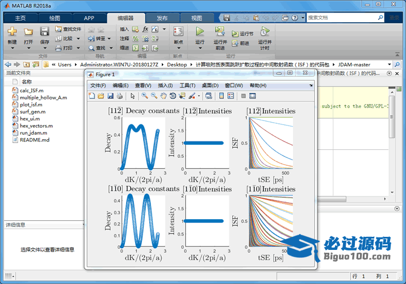Click the Run and Advance (运行并前进) icon
Viewport: 406px width, 284px height.
220,31
